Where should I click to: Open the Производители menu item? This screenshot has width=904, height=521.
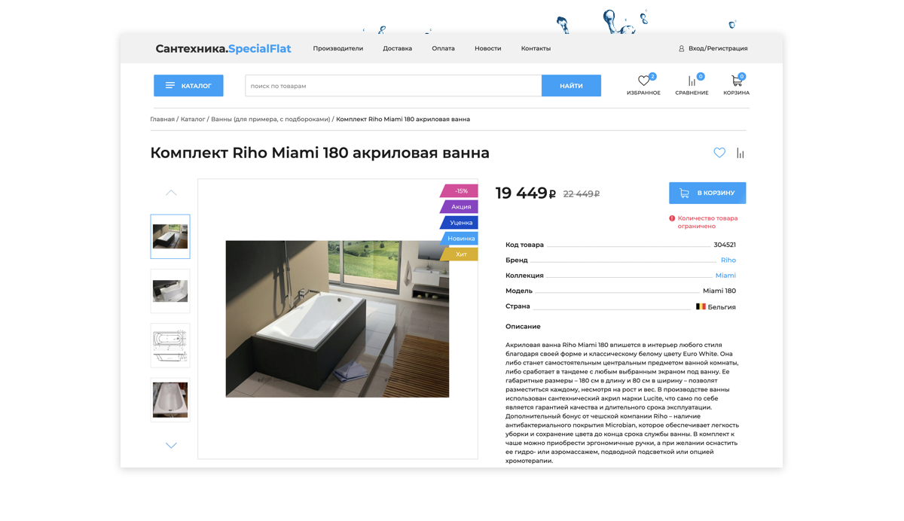coord(337,48)
